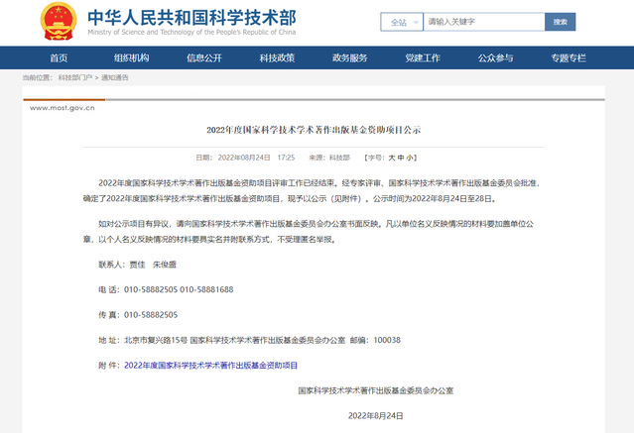Open the 2022年度 fund projects attachment link

[210, 366]
